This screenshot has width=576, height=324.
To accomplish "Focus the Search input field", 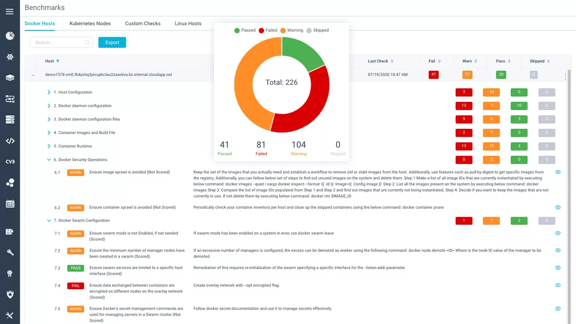I will 61,42.
